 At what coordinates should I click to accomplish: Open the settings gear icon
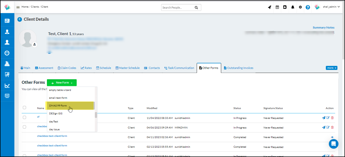(x=300, y=7)
